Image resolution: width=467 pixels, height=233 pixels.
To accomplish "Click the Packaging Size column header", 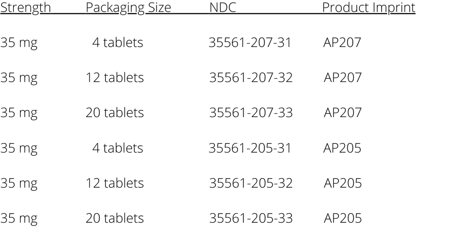I will coord(129,8).
